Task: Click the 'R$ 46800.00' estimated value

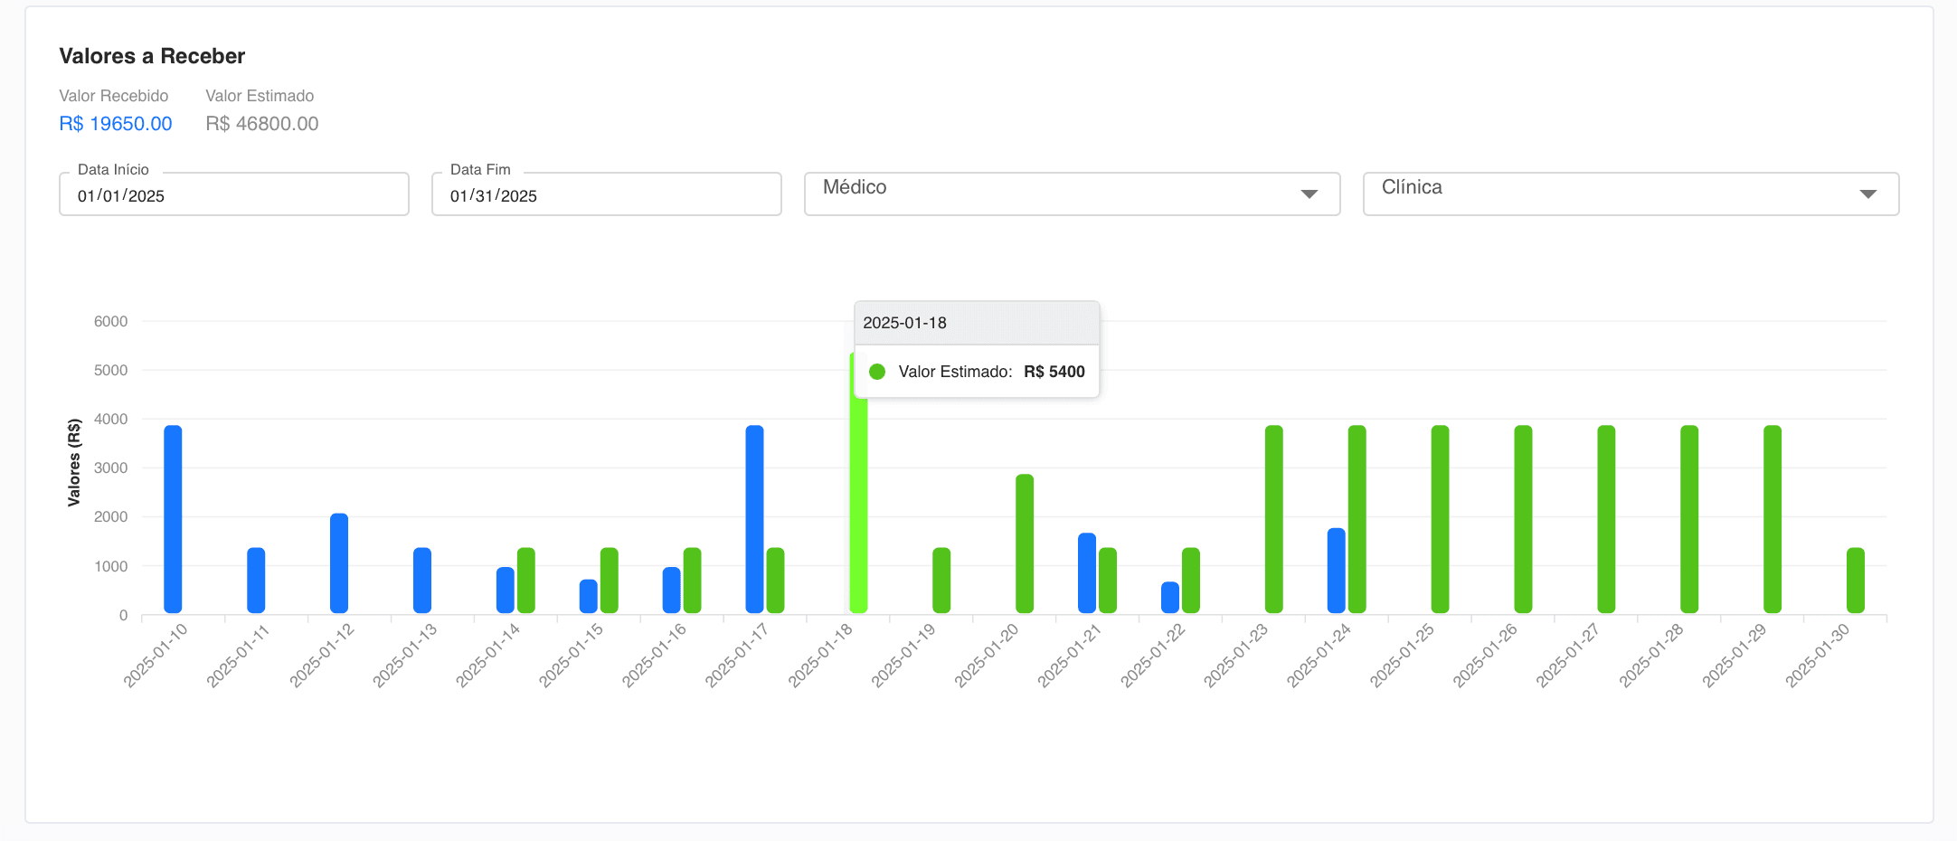Action: coord(262,124)
